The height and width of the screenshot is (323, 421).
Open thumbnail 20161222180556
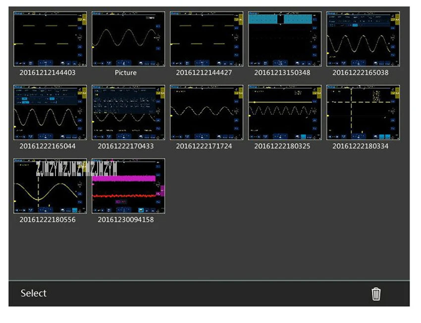pyautogui.click(x=50, y=186)
